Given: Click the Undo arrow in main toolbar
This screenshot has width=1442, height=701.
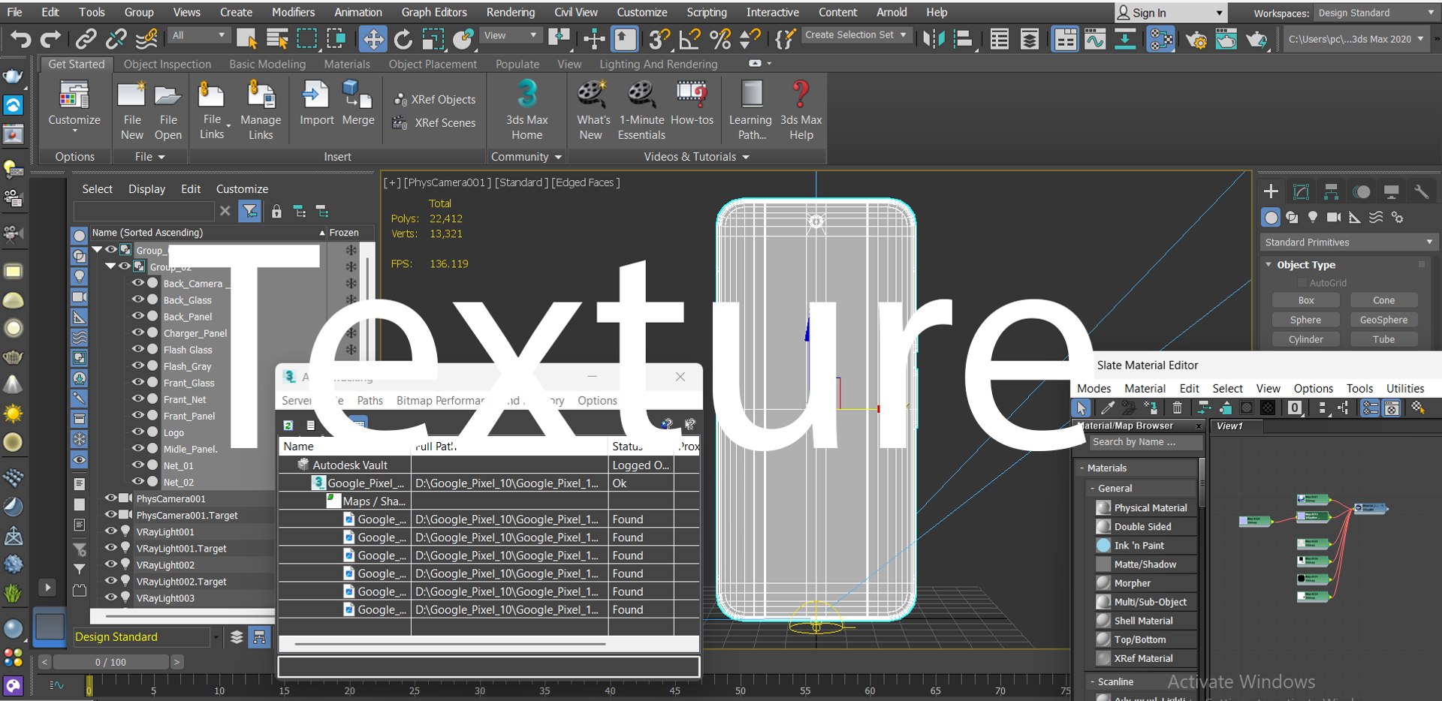Looking at the screenshot, I should click(x=21, y=38).
